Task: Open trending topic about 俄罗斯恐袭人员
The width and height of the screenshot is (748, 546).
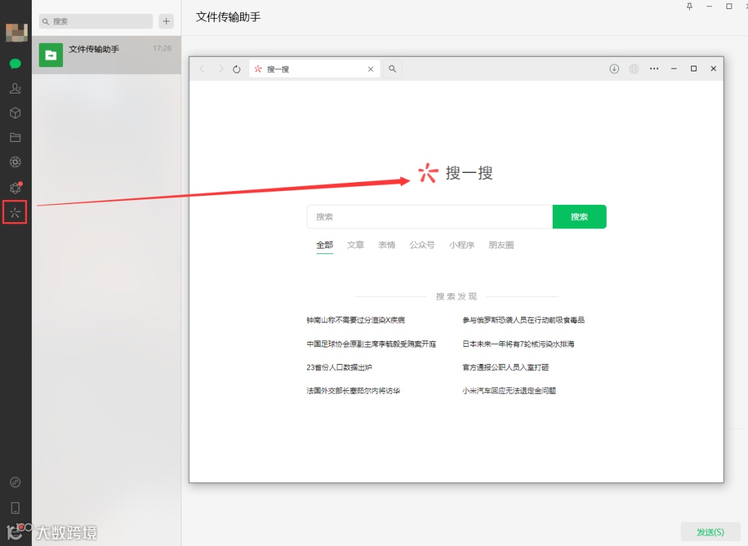Action: pos(524,320)
